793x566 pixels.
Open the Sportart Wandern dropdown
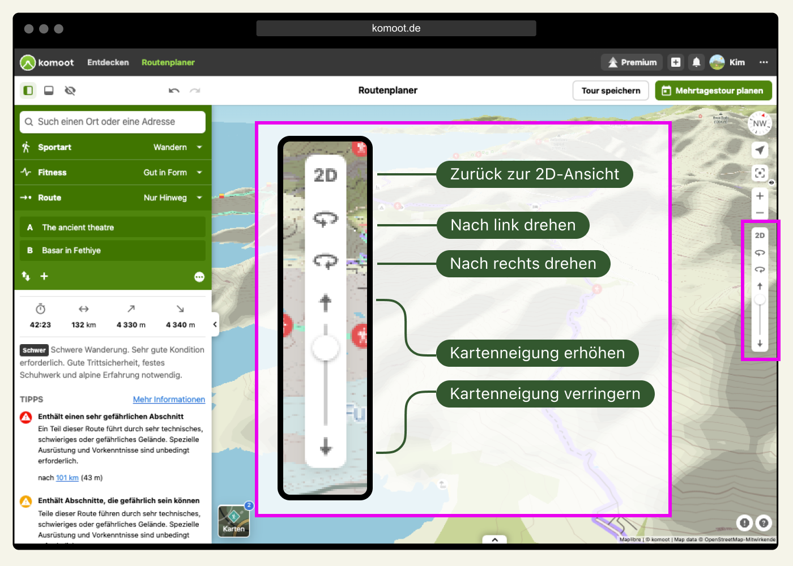point(113,147)
